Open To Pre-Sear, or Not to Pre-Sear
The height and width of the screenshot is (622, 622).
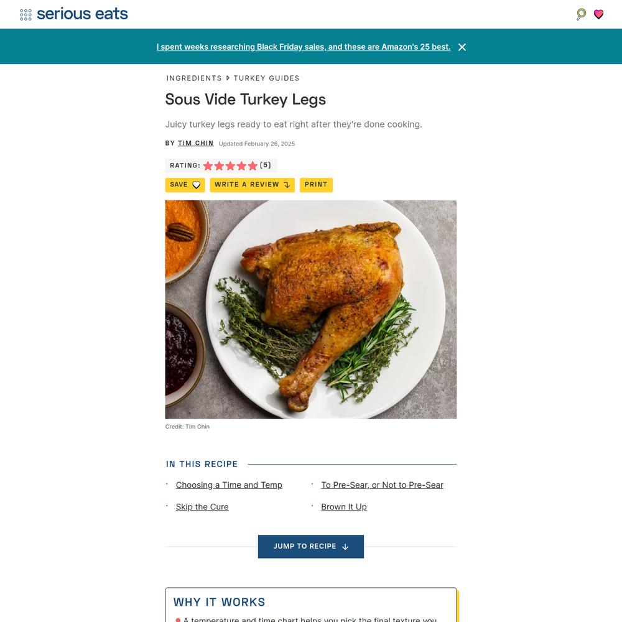point(382,485)
